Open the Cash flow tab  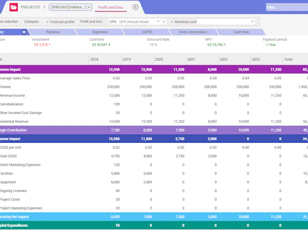point(241,32)
